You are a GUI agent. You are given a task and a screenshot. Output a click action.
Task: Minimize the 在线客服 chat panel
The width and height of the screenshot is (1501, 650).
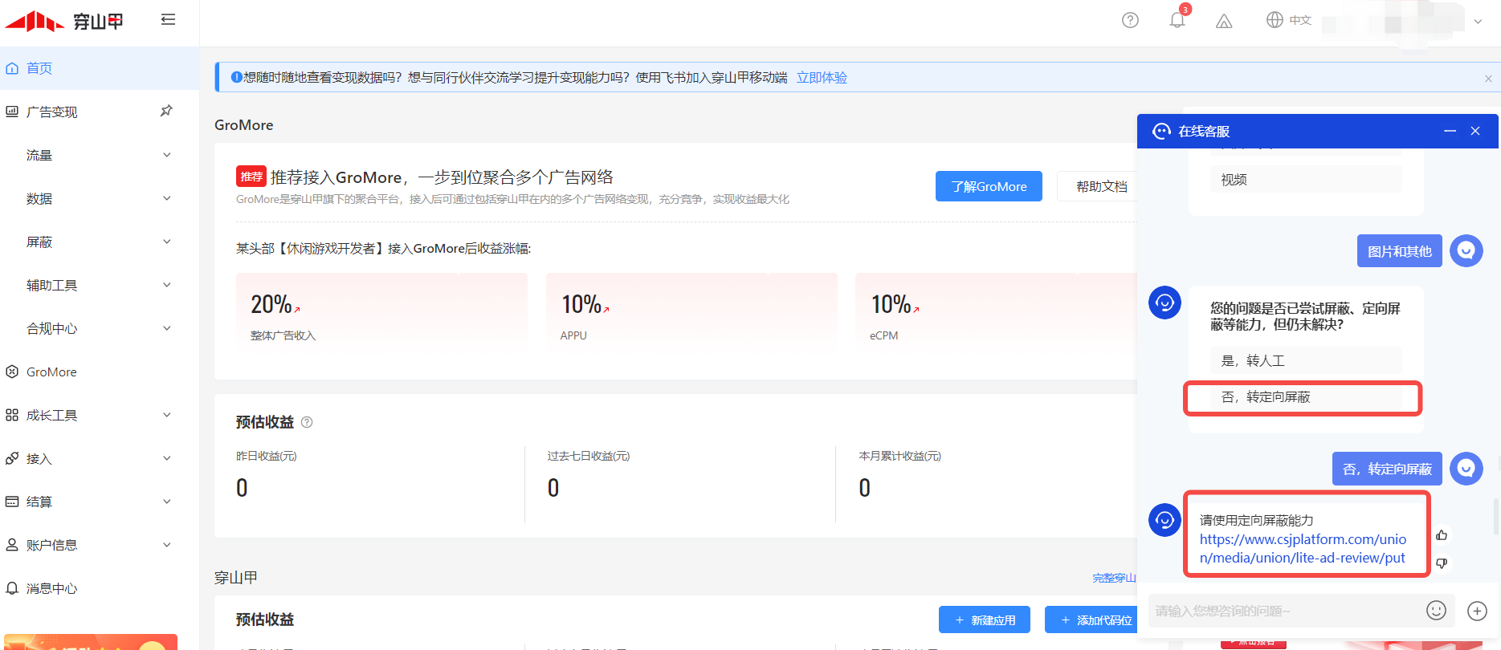1450,131
